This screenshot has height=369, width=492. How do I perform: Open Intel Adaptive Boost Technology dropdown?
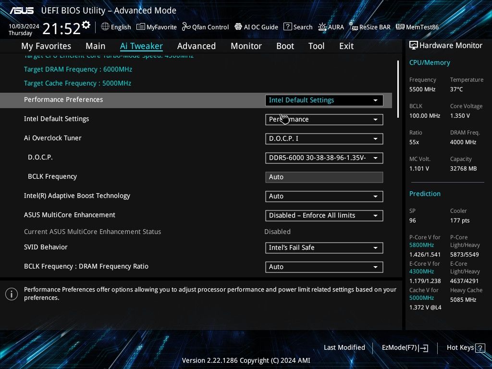[324, 197]
